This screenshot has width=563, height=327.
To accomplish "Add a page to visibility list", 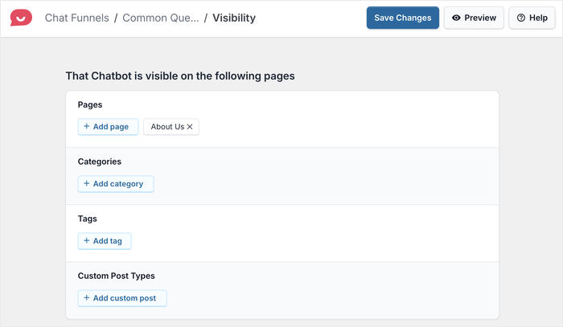I will [108, 127].
